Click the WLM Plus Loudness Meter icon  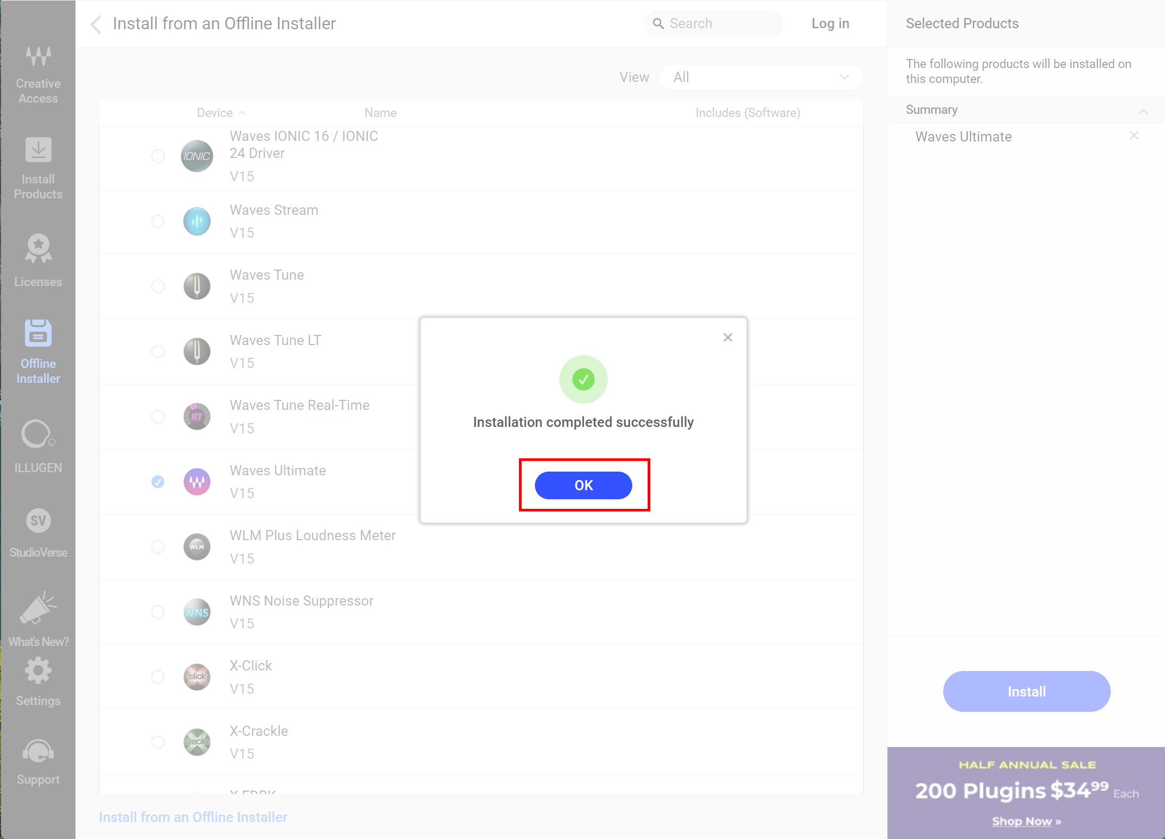click(x=197, y=547)
